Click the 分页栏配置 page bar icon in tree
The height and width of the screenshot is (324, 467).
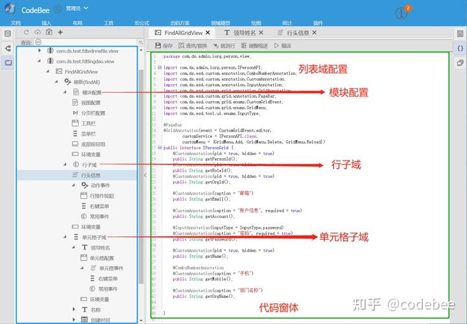[75, 113]
